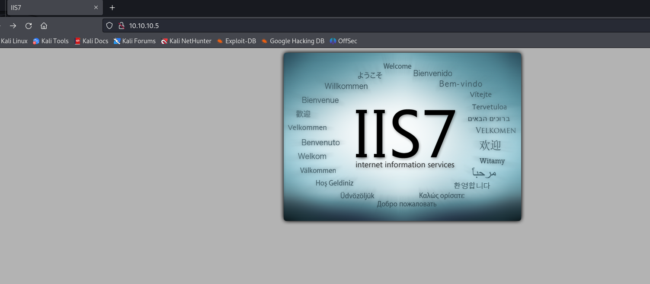This screenshot has width=650, height=284.
Task: Open the Exploit-DB bookmark
Action: point(237,41)
